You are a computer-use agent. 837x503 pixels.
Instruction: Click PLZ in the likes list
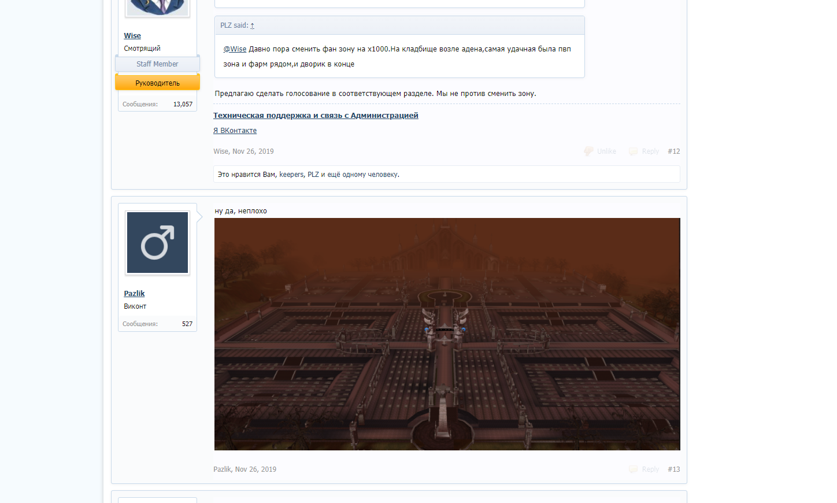pos(313,175)
